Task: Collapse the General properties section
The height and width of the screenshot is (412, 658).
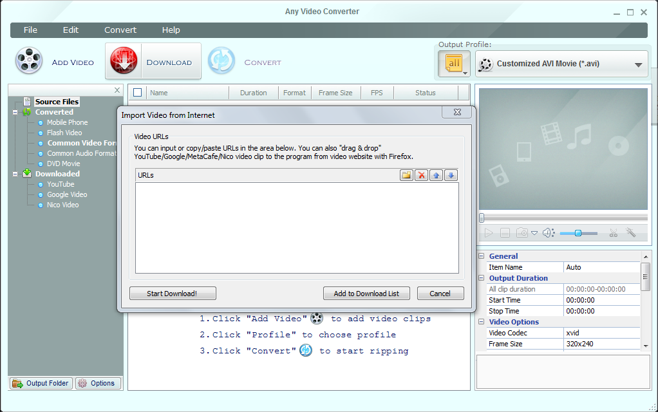Action: (x=482, y=256)
